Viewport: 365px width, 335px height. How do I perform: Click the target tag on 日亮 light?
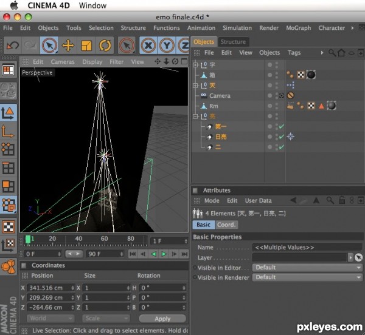pos(291,137)
